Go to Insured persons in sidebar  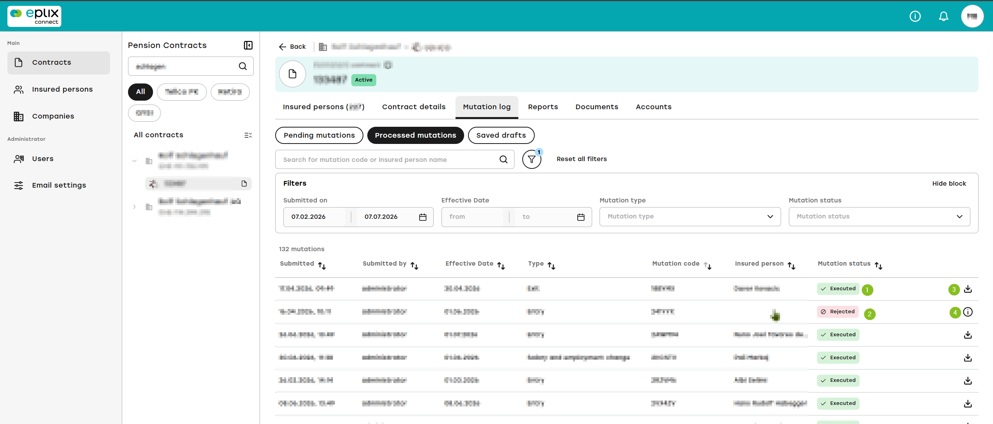(x=59, y=89)
